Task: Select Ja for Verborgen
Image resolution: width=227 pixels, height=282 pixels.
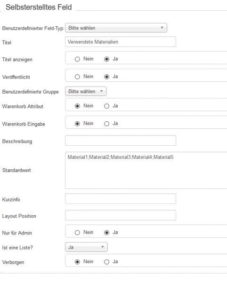Action: (x=106, y=262)
